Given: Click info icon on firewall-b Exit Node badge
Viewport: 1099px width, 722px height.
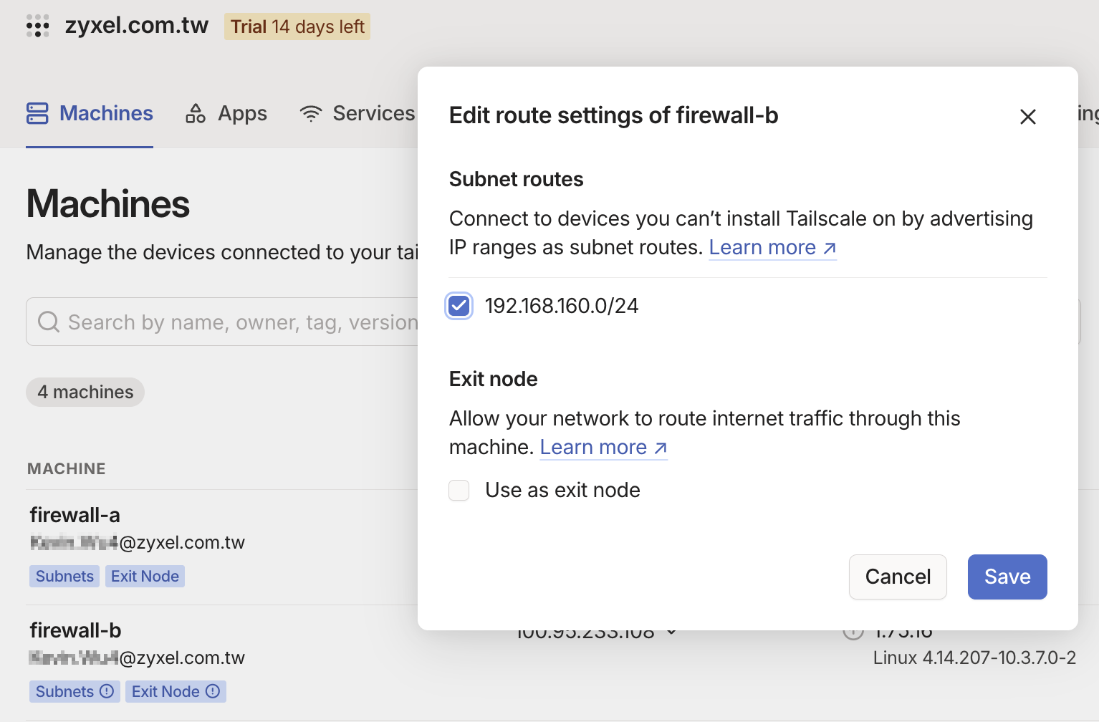Looking at the screenshot, I should click(x=213, y=691).
